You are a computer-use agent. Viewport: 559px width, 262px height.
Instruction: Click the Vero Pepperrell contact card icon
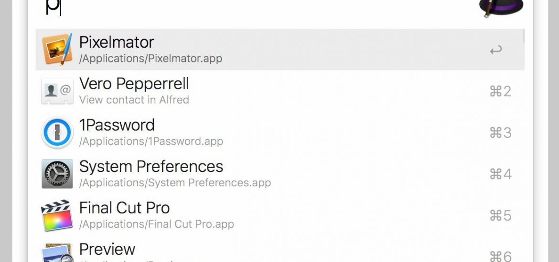pos(57,91)
